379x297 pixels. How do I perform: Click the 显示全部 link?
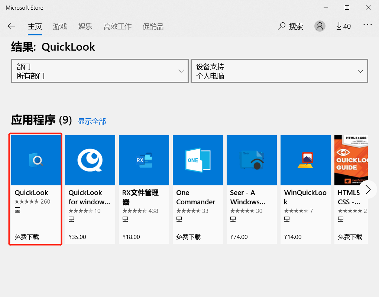pyautogui.click(x=92, y=121)
